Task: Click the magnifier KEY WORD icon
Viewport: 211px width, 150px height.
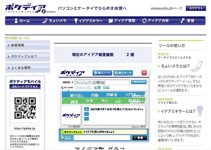Action: point(62,88)
